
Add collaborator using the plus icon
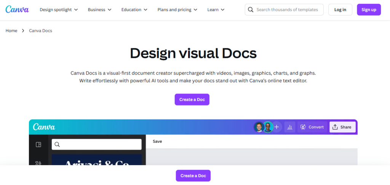(x=277, y=127)
